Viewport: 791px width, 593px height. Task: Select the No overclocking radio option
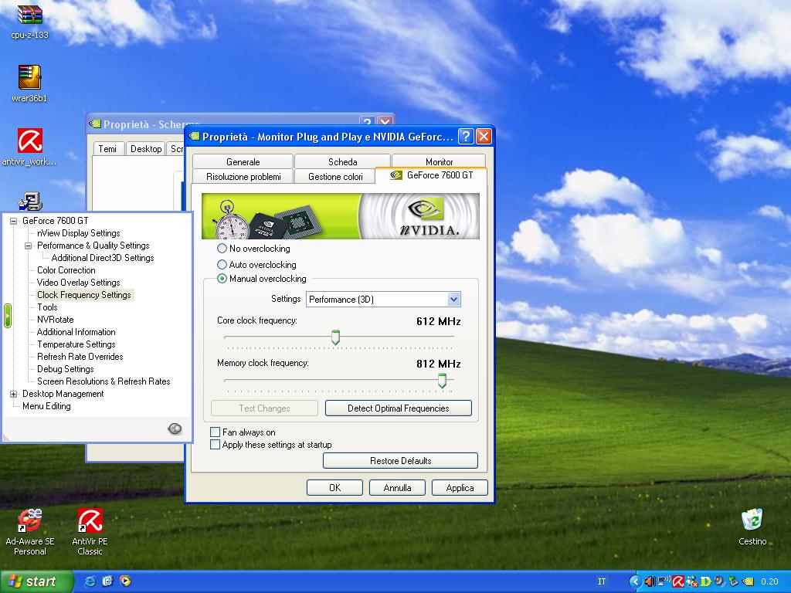pos(222,249)
